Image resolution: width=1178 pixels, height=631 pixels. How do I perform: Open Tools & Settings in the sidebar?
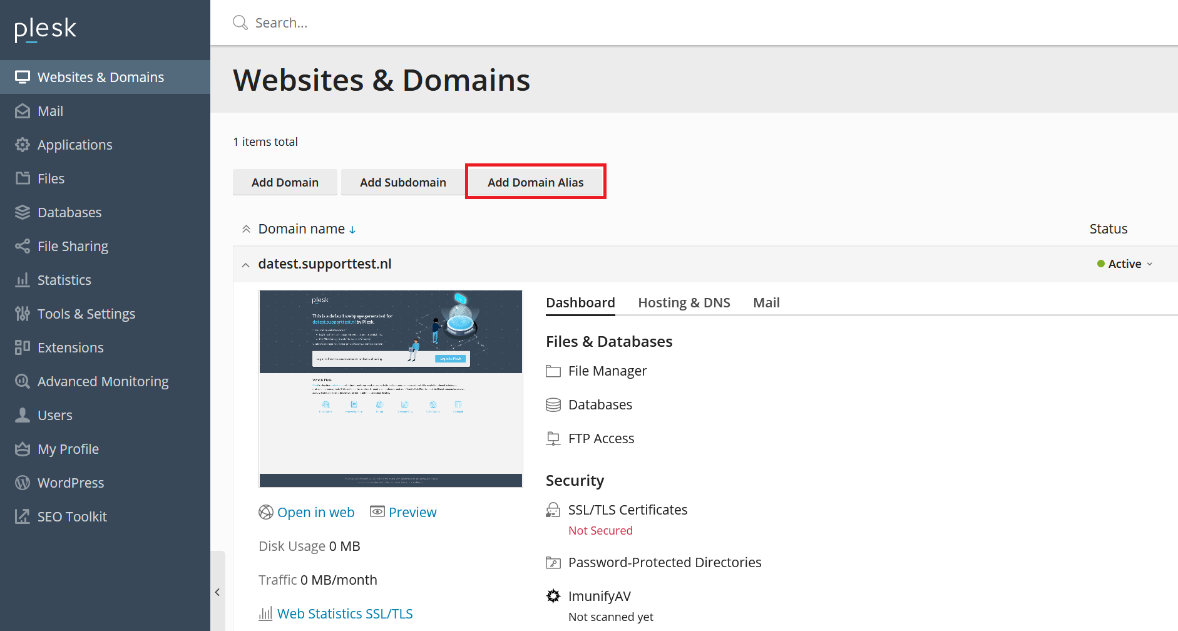click(x=105, y=314)
